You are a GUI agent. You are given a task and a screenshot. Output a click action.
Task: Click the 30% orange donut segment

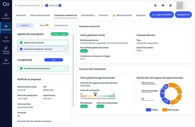tap(177, 88)
